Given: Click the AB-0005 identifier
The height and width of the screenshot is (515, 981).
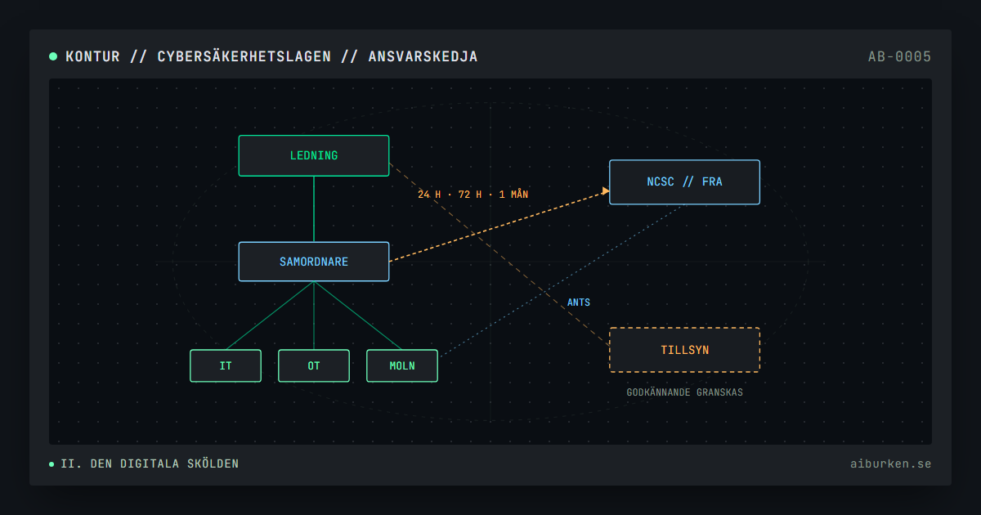Looking at the screenshot, I should (899, 56).
